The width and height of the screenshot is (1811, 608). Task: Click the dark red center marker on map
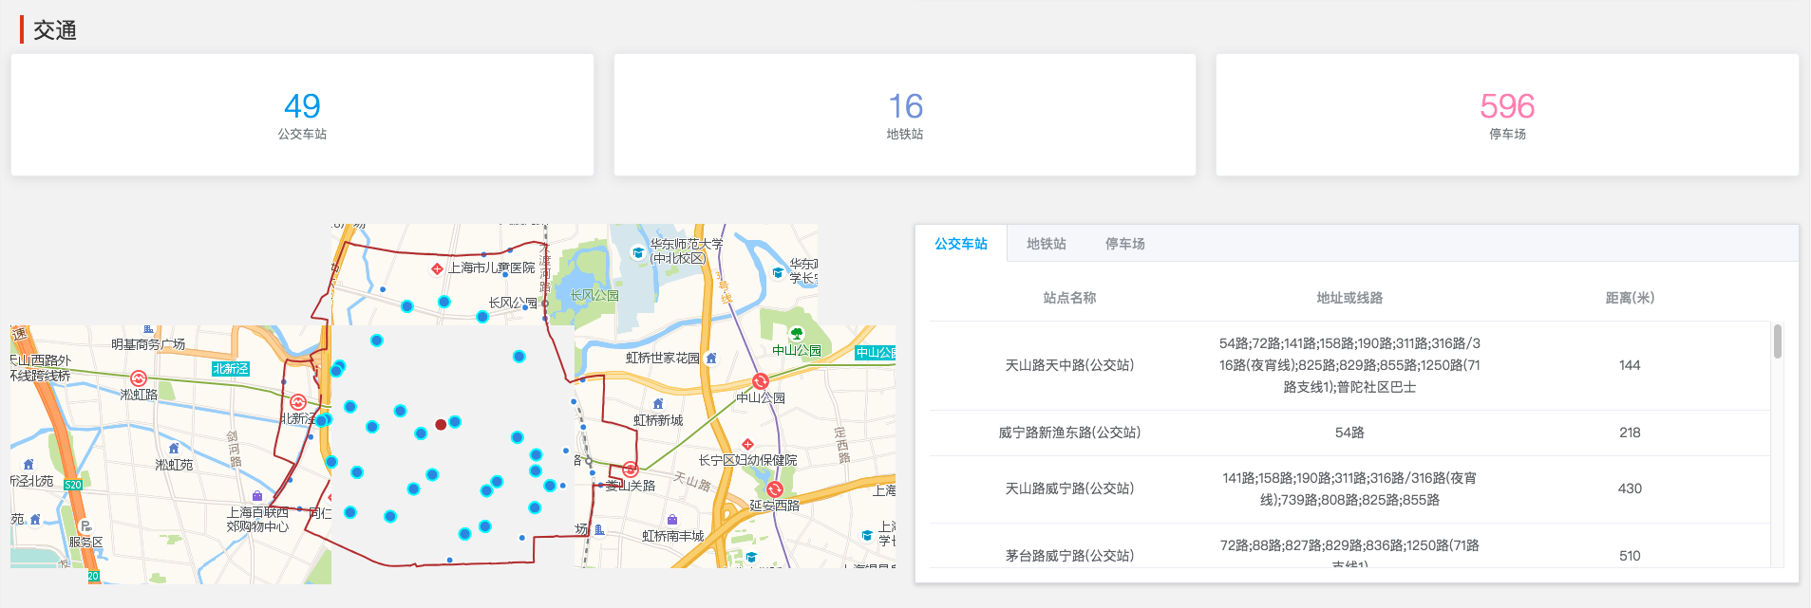pyautogui.click(x=441, y=424)
